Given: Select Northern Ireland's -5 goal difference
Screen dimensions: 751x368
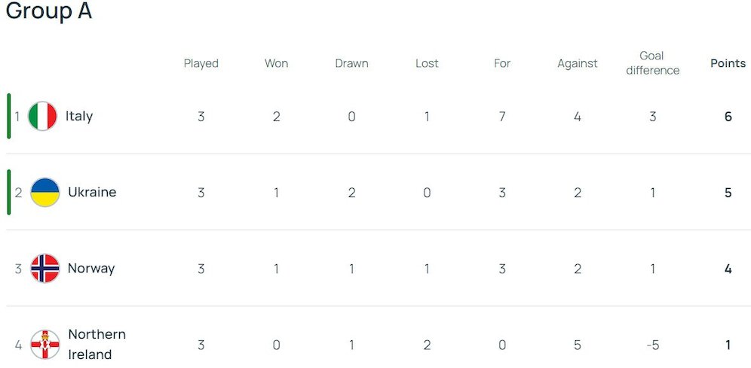Looking at the screenshot, I should tap(653, 345).
